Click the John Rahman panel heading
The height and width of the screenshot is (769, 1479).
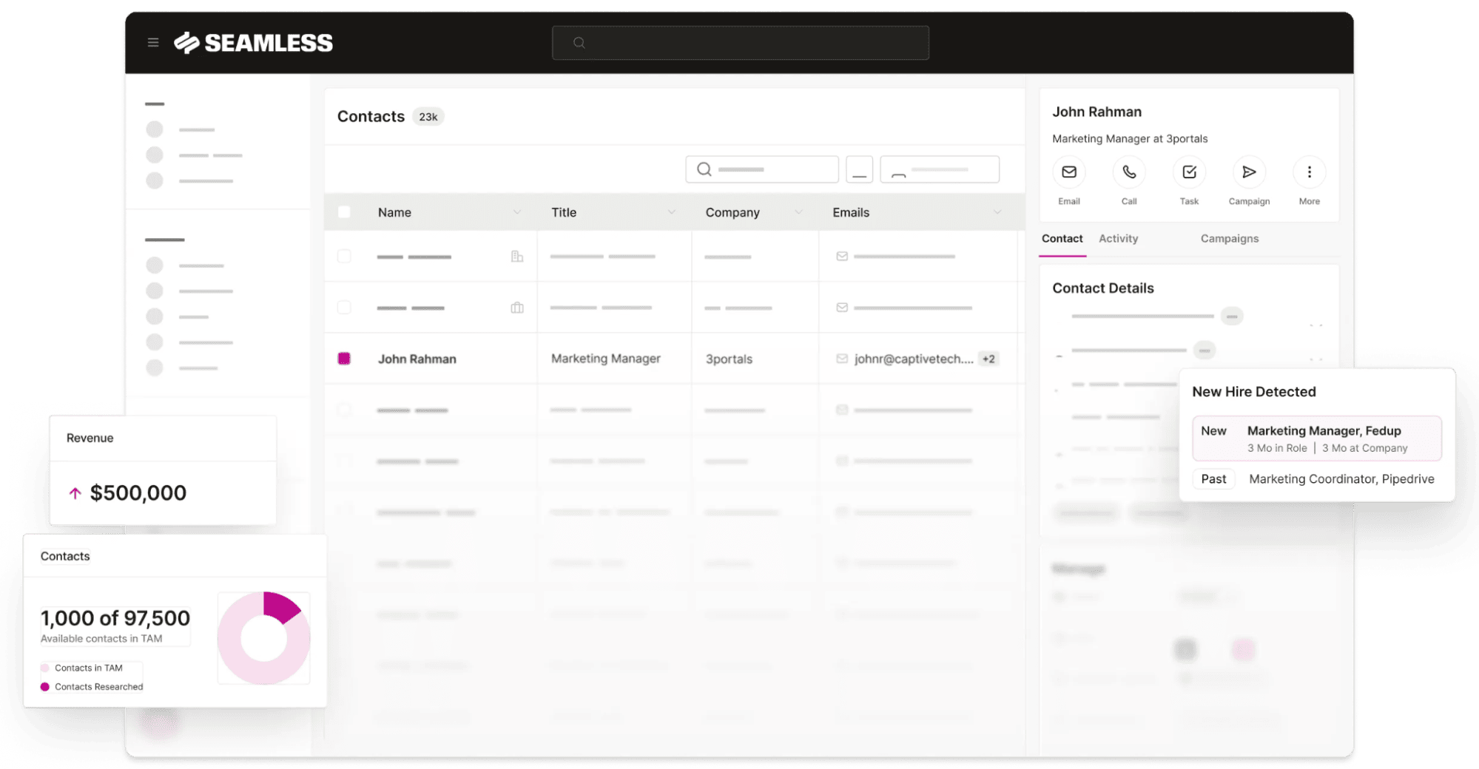click(x=1096, y=112)
